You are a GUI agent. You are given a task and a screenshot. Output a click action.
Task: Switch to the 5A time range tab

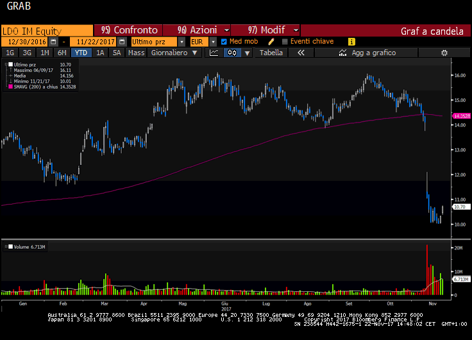(117, 53)
